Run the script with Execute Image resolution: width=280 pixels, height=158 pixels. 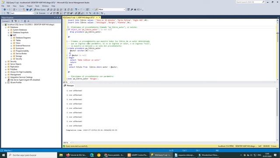coord(41,13)
